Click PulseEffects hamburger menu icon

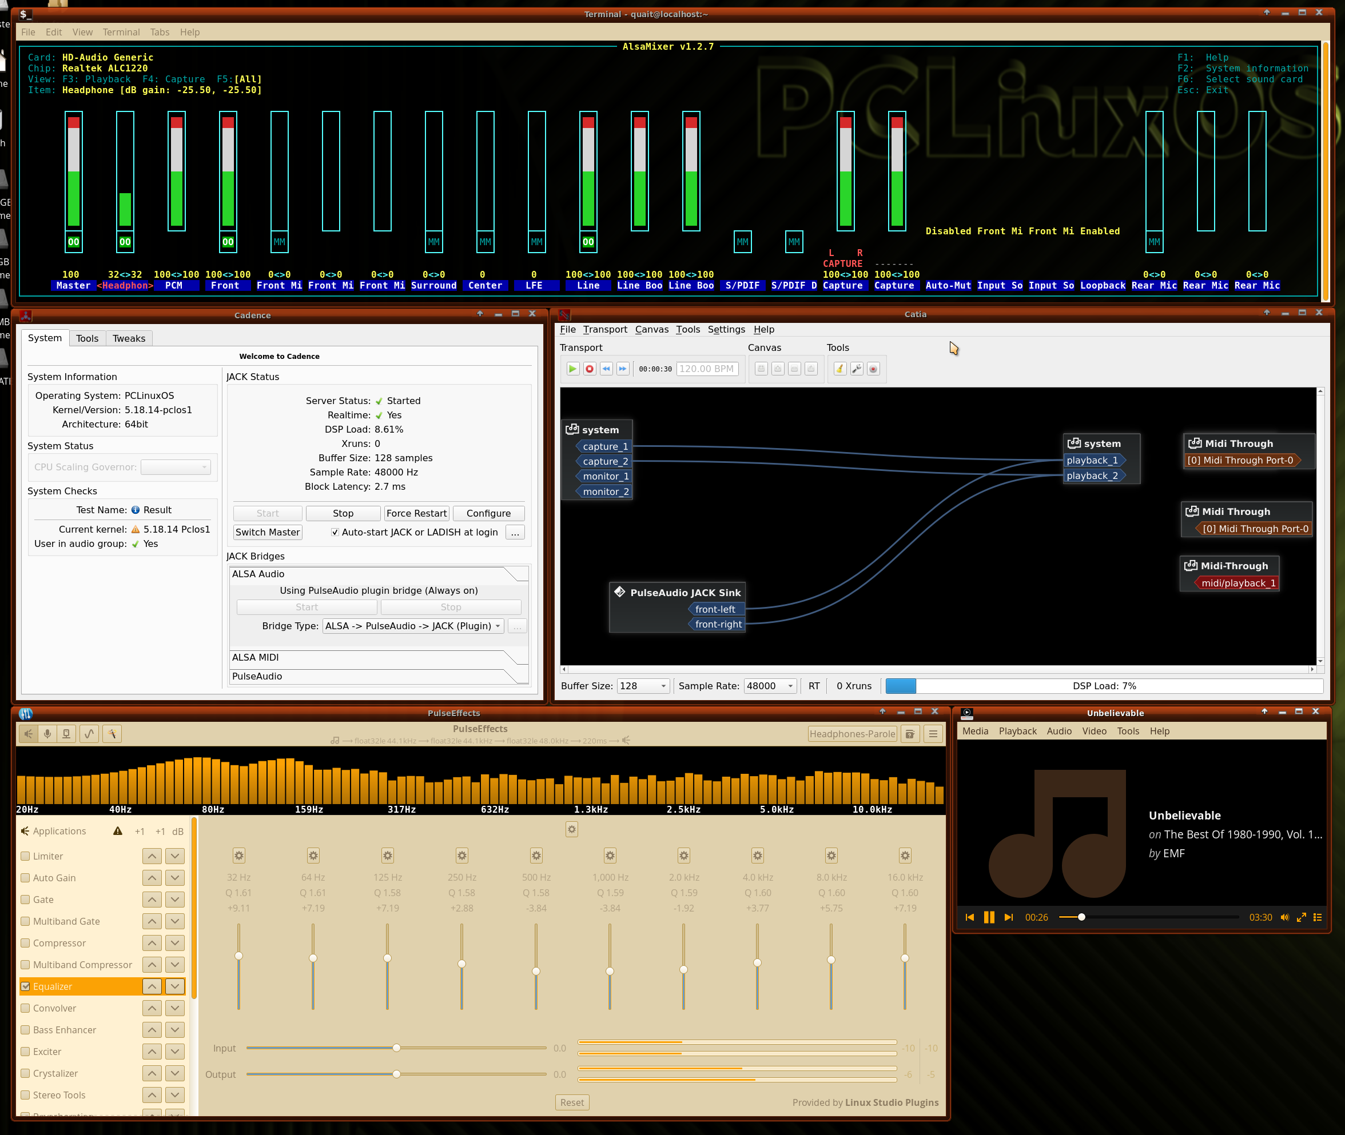pyautogui.click(x=932, y=733)
